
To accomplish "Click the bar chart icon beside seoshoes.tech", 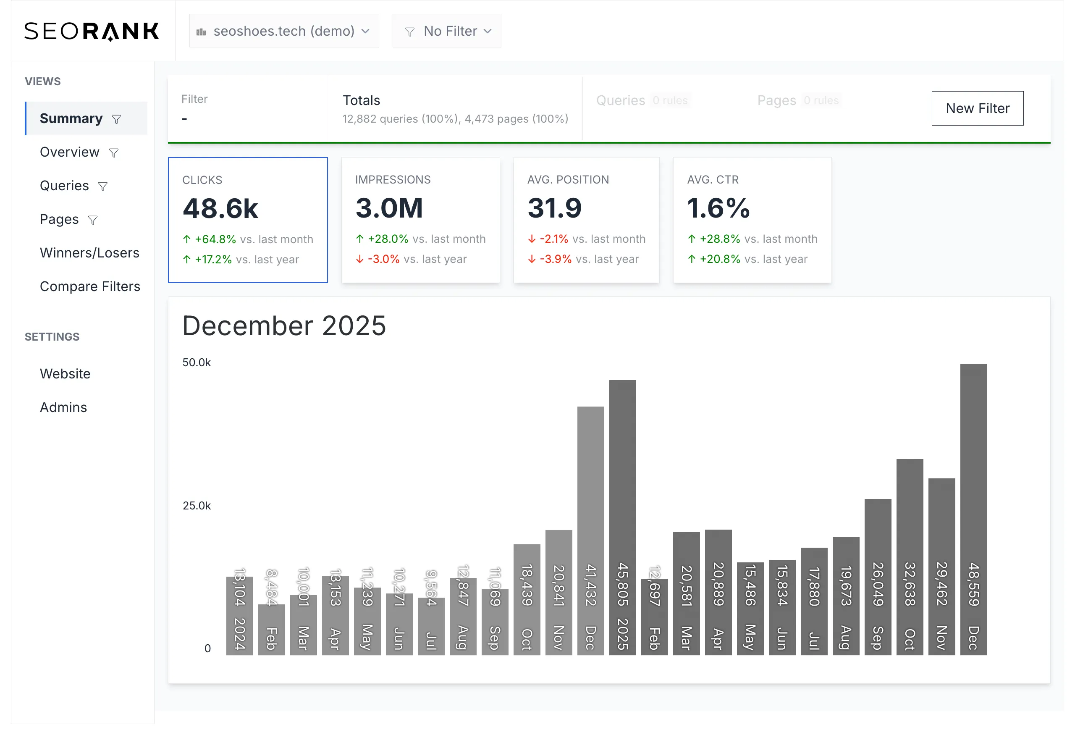I will 201,32.
